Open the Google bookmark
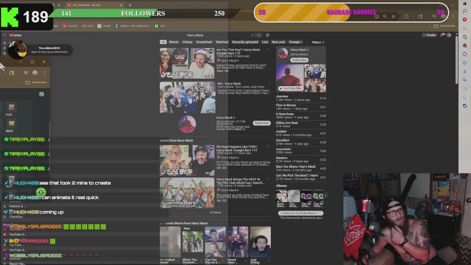The width and height of the screenshot is (471, 265). coord(104,26)
